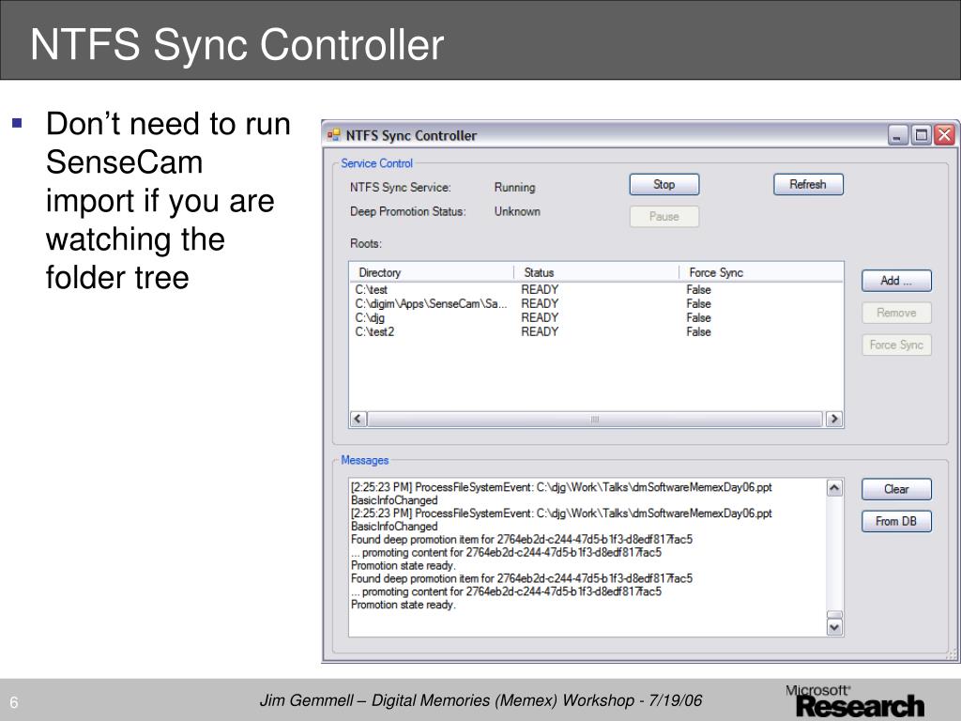This screenshot has width=961, height=721.
Task: Sort roots by Status column header
Action: coord(596,272)
